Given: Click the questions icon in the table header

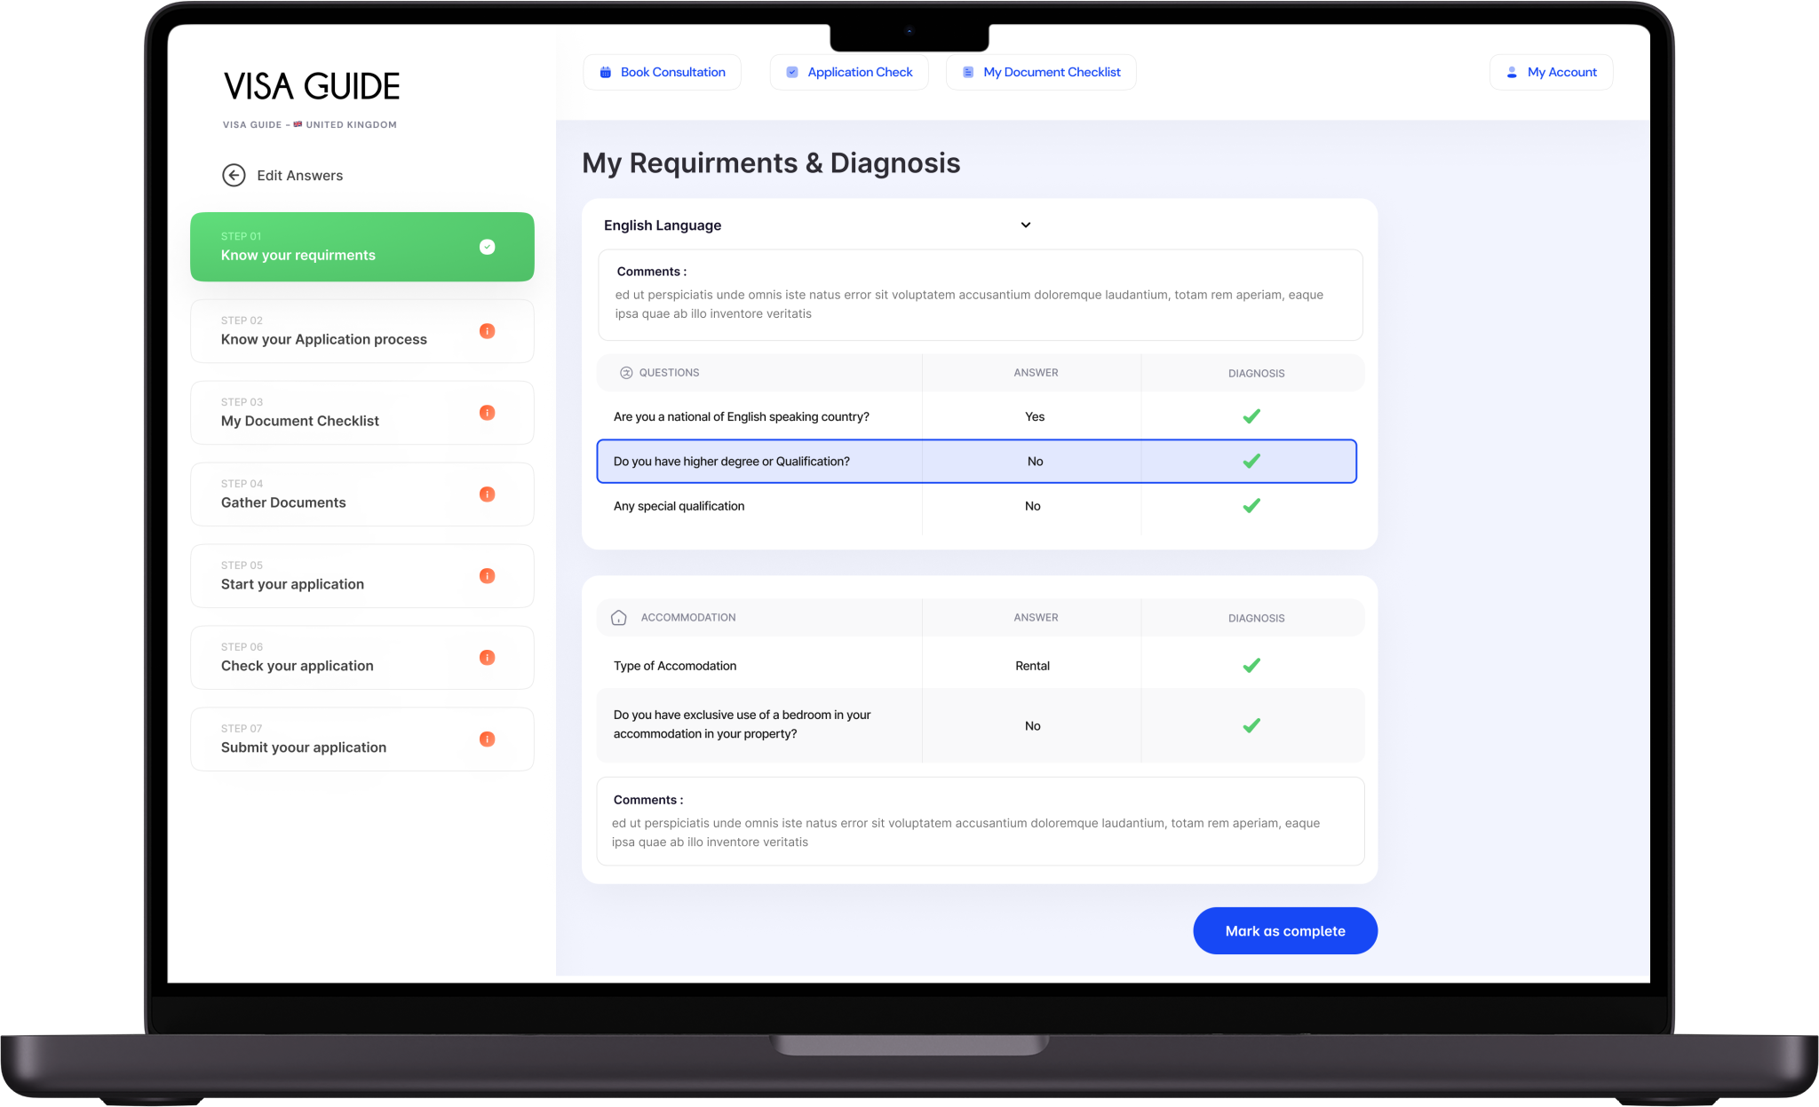Looking at the screenshot, I should [626, 373].
